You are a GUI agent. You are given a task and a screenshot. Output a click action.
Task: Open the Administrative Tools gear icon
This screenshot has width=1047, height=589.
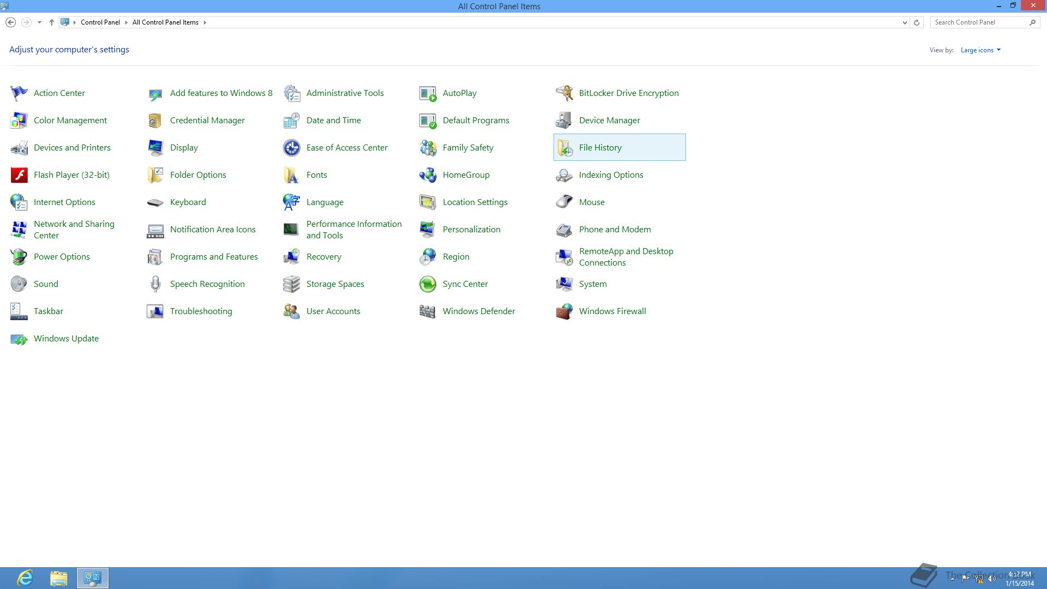point(292,93)
